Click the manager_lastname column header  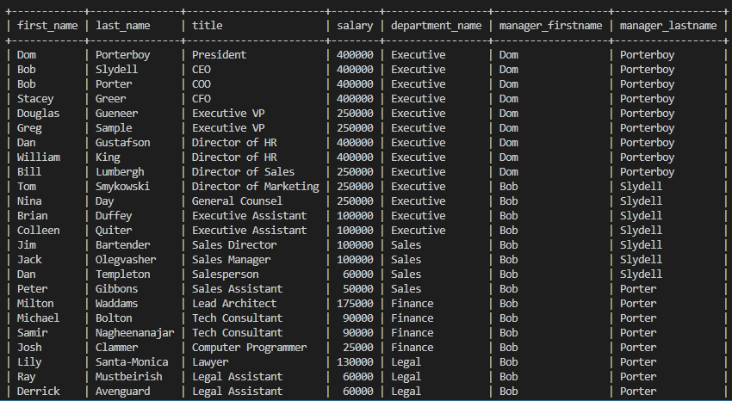pos(668,26)
